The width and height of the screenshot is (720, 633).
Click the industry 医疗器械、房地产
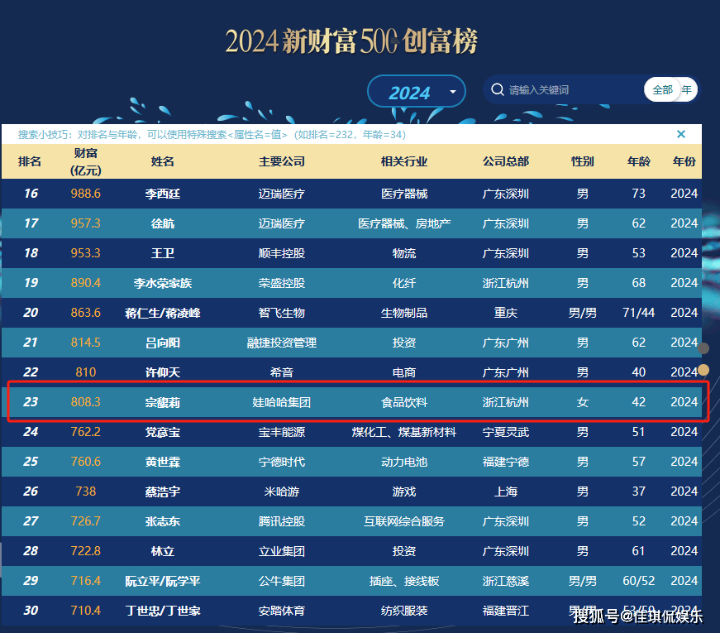coord(404,223)
